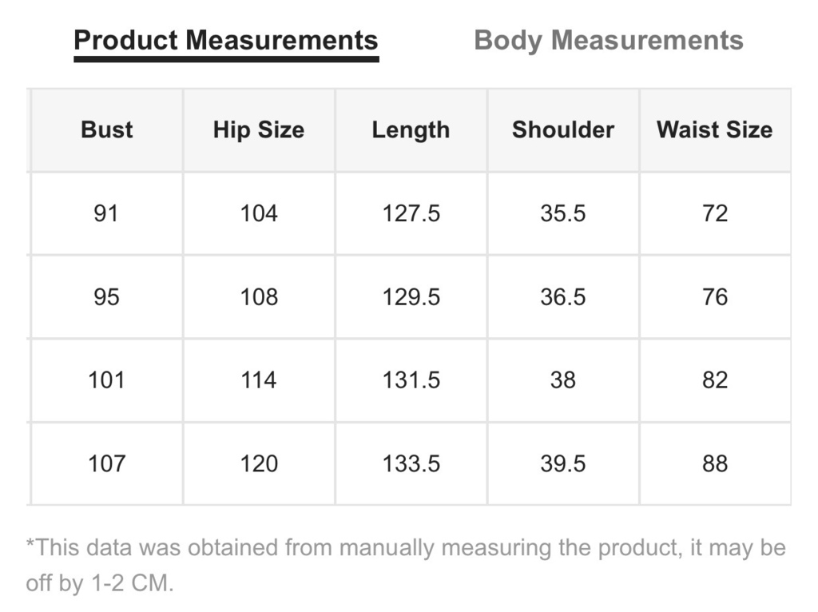The image size is (818, 612).
Task: Click the bust value 107
Action: tap(107, 464)
